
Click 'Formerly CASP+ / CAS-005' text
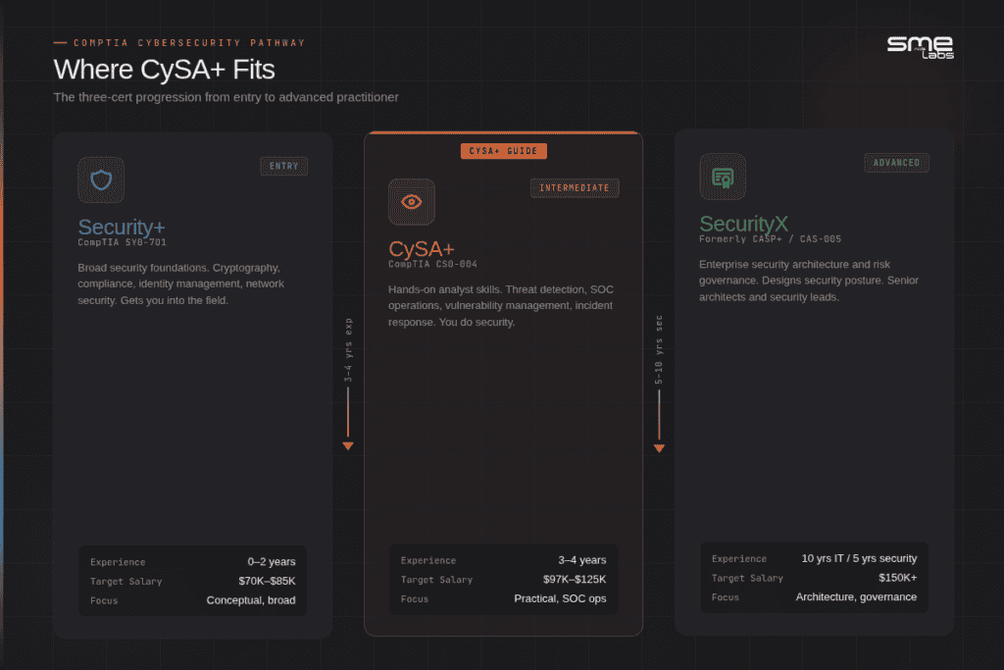pos(770,239)
